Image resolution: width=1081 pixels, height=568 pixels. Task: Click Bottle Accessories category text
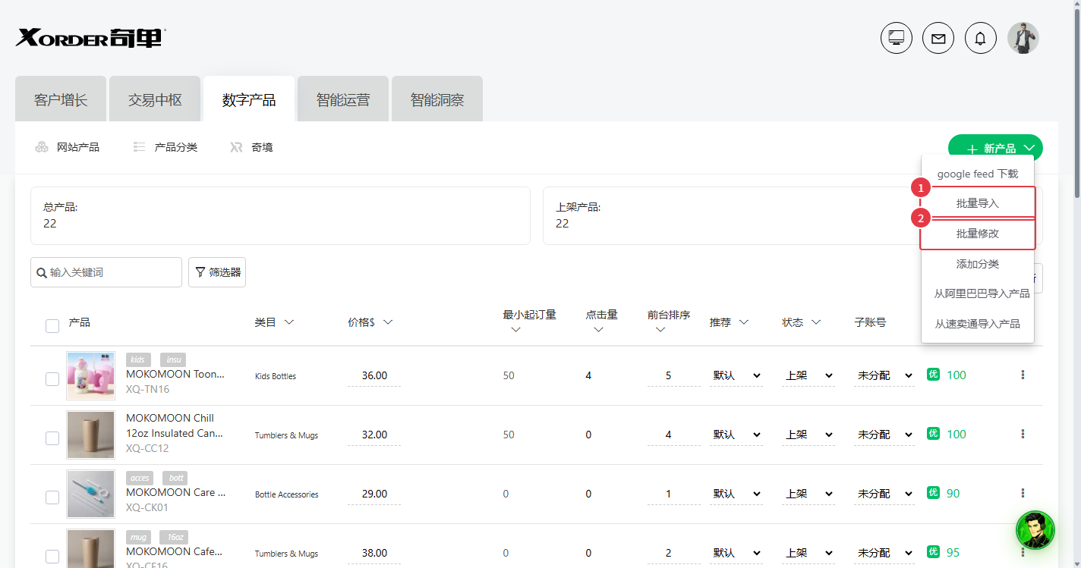287,494
